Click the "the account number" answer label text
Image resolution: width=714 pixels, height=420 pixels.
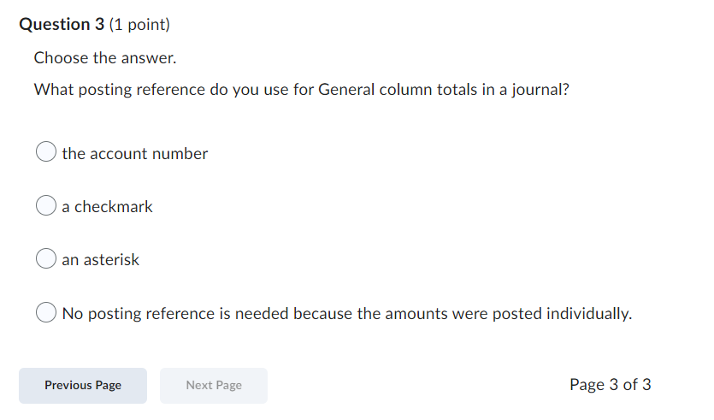135,154
